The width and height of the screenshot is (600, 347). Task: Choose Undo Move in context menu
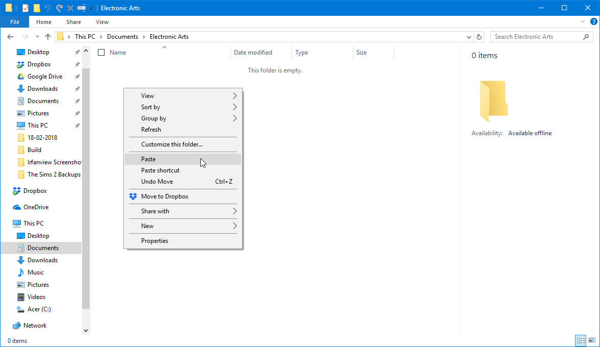[183, 182]
